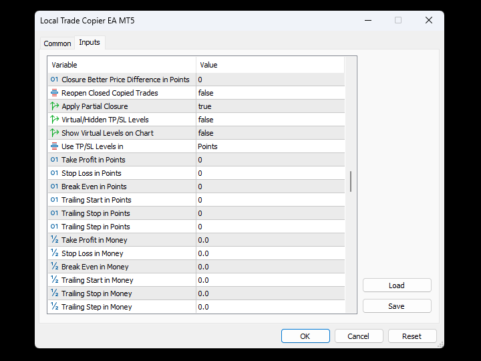The image size is (481, 361).
Task: Click the enum icon beside Use TP/SL Levels in
Action: pyautogui.click(x=54, y=146)
